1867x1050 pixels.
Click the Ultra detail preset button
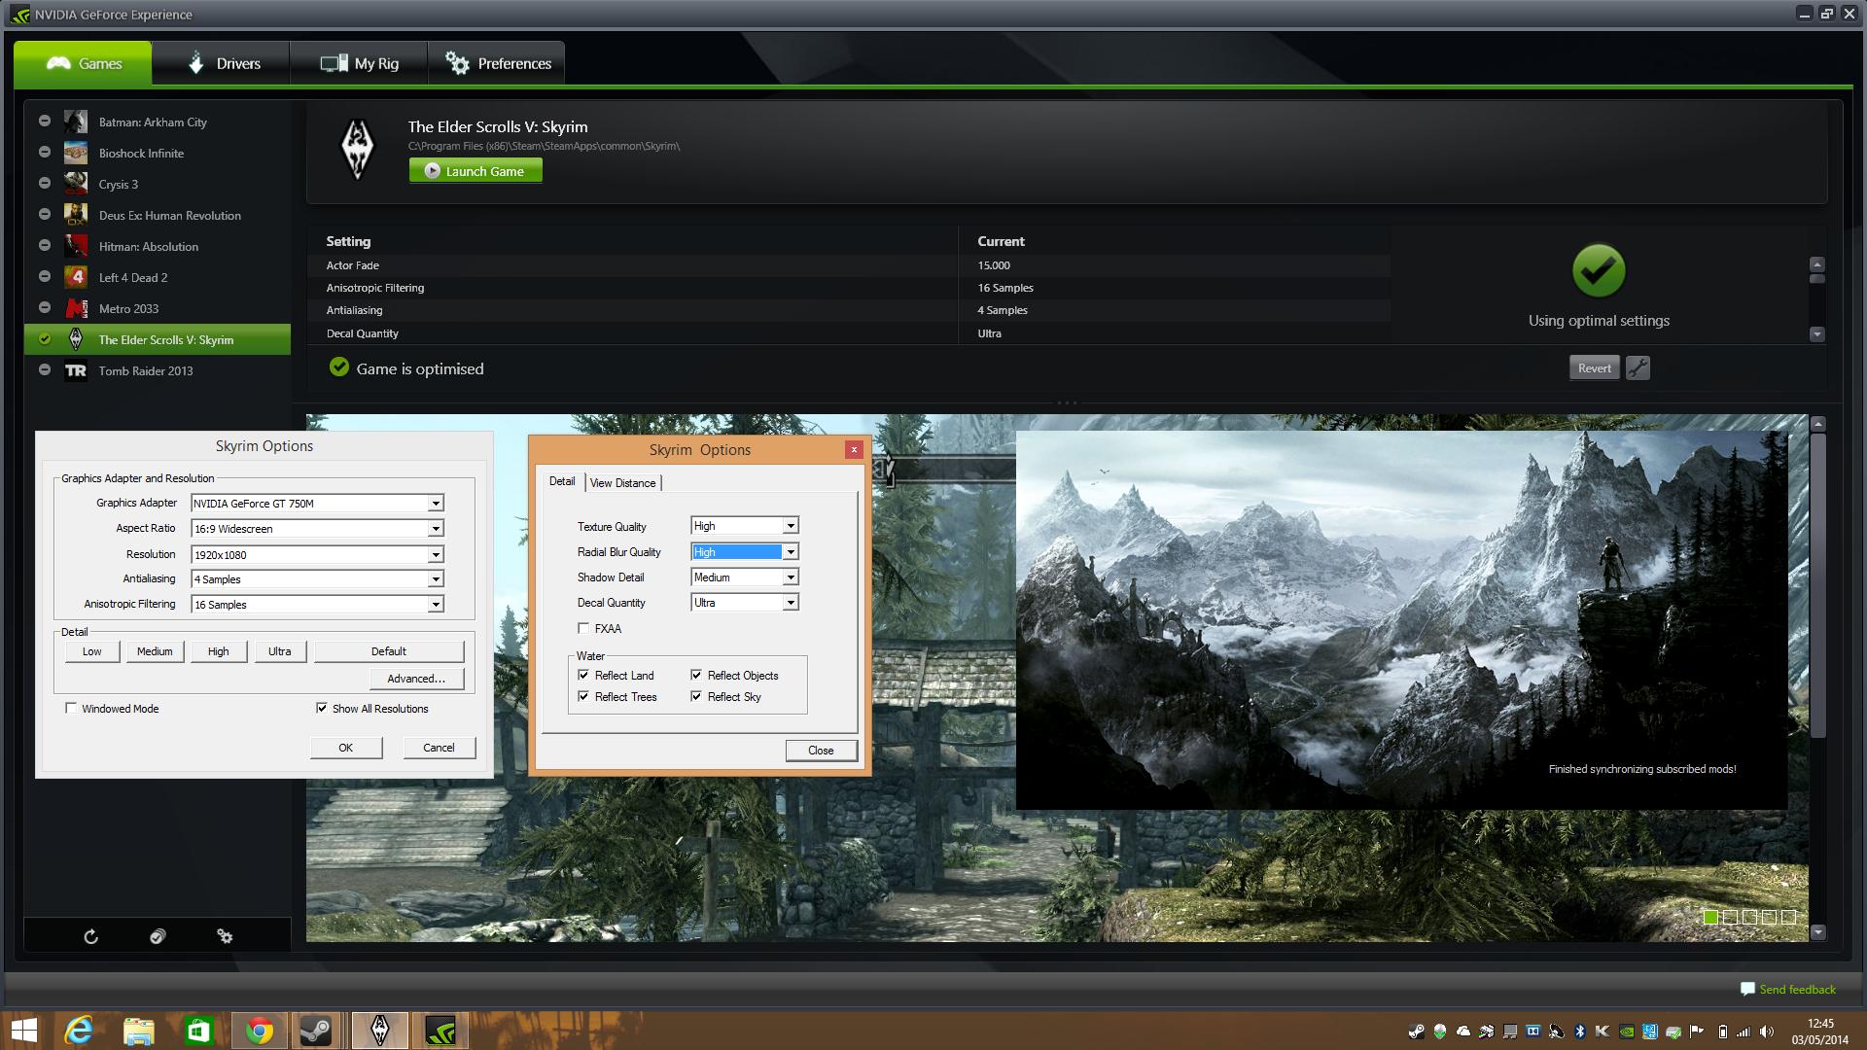[x=280, y=651]
